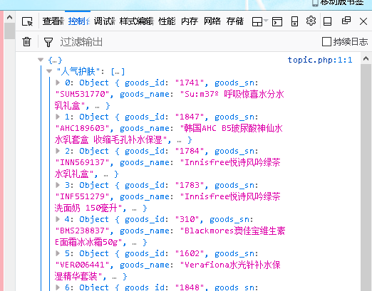Collapse the root {…} object
The width and height of the screenshot is (372, 291).
pyautogui.click(x=41, y=60)
